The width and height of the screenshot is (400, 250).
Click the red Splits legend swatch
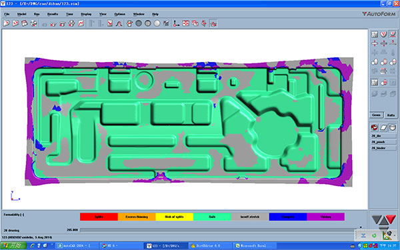(99, 217)
